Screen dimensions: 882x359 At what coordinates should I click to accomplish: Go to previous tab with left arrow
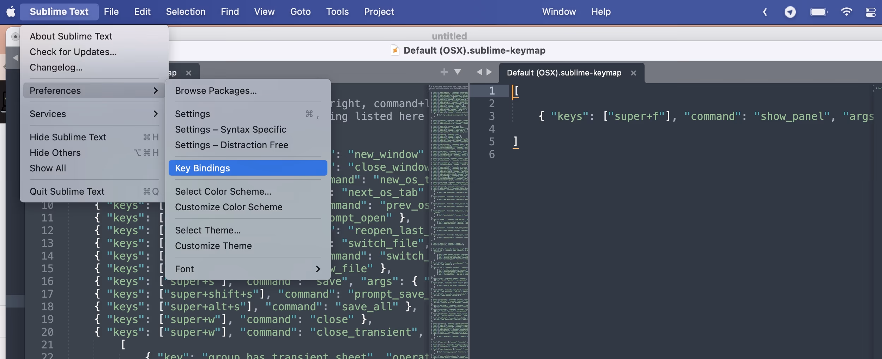click(x=479, y=72)
